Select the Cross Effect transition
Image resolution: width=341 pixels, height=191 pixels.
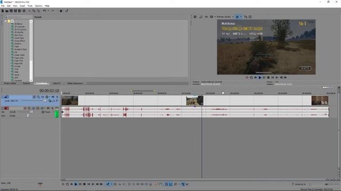coord(20,41)
